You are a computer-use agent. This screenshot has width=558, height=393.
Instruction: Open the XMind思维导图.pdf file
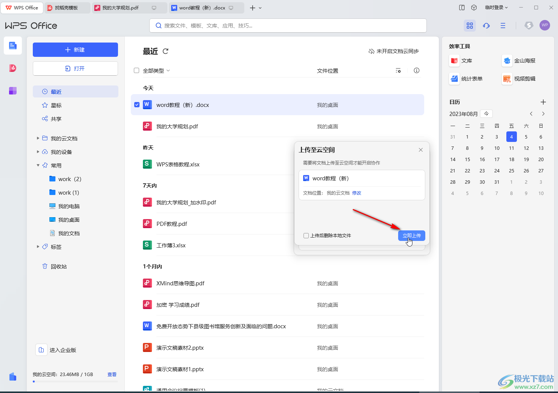(x=277, y=283)
